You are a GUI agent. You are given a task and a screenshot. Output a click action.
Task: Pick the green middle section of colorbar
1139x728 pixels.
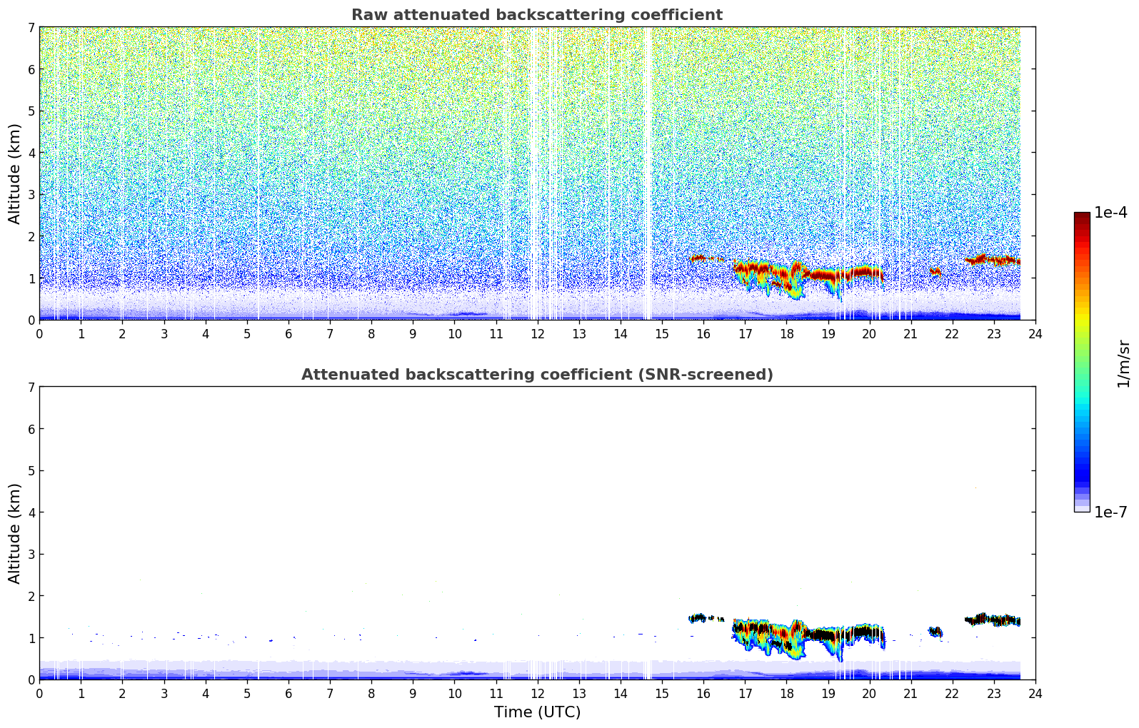(x=1082, y=357)
